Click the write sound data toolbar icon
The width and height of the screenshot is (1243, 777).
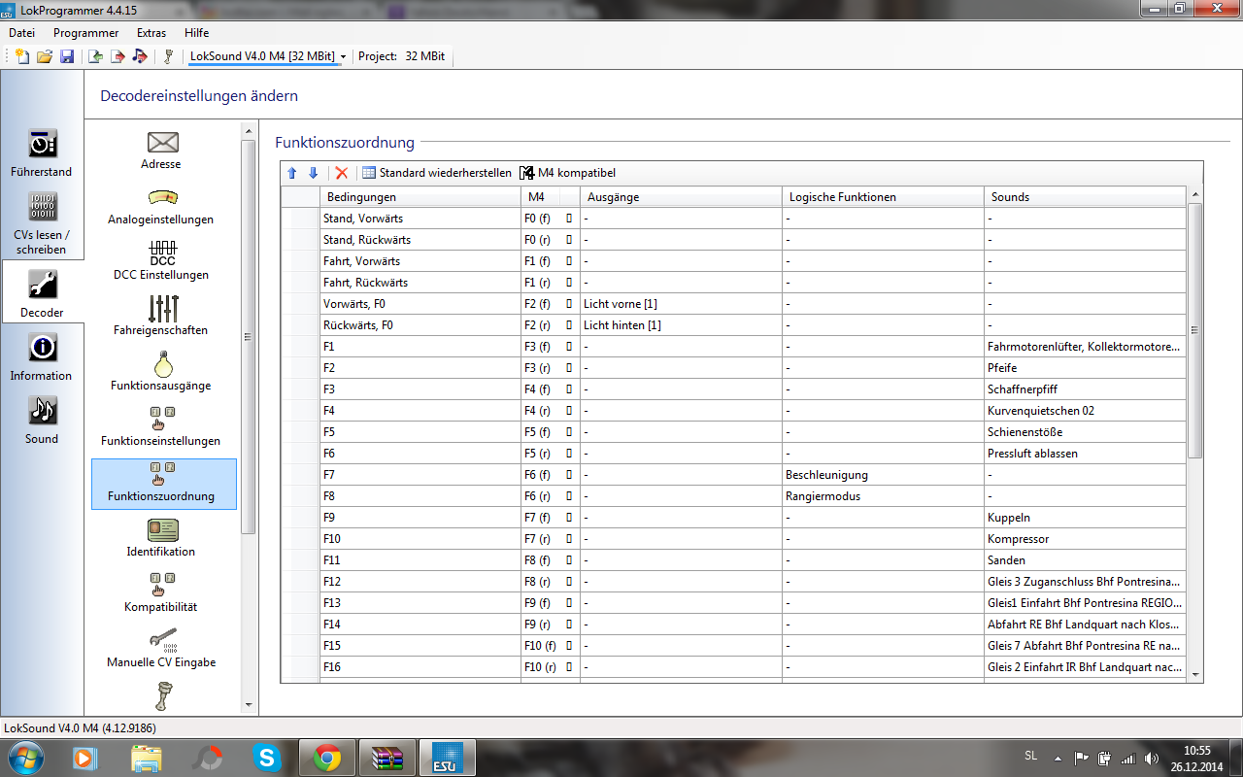click(140, 56)
